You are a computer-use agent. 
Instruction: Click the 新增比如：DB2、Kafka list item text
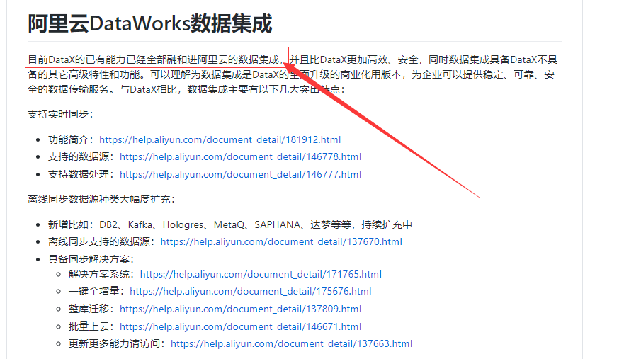coord(230,225)
